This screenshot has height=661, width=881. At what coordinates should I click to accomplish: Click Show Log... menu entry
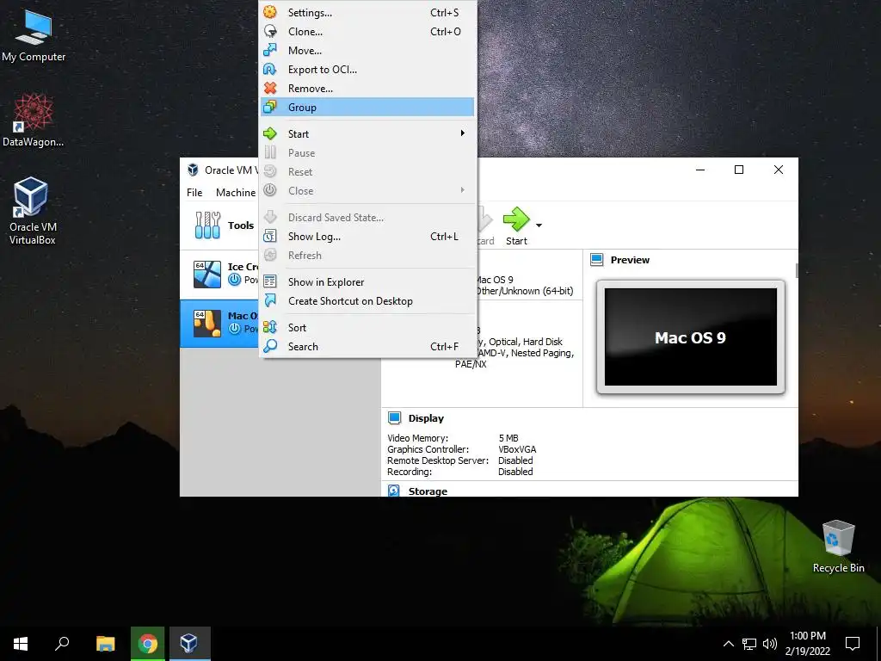367,237
